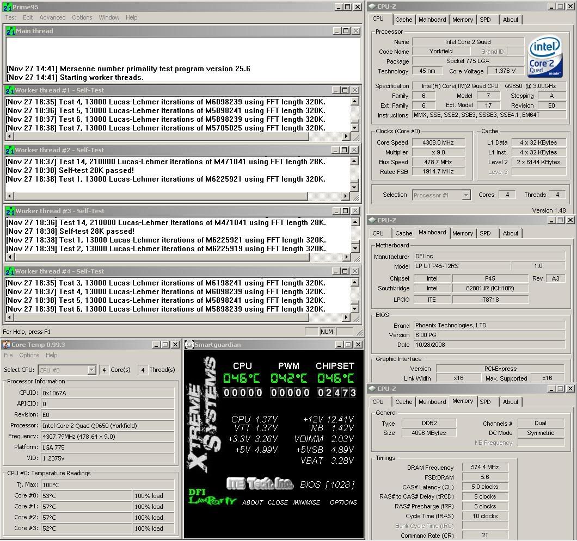
Task: Click the ITE Tech. Inc. logo
Action: point(260,483)
